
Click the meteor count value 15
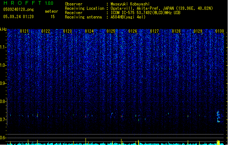point(53,17)
